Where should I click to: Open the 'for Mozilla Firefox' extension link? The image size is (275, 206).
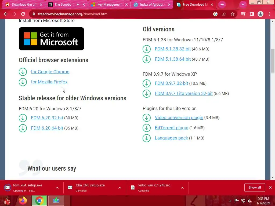tap(49, 82)
